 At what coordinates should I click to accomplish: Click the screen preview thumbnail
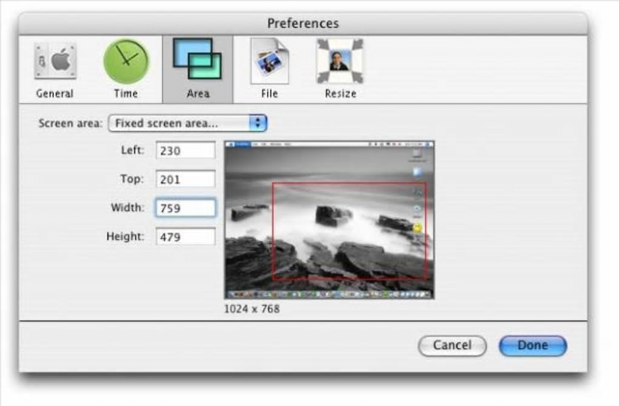pyautogui.click(x=330, y=219)
